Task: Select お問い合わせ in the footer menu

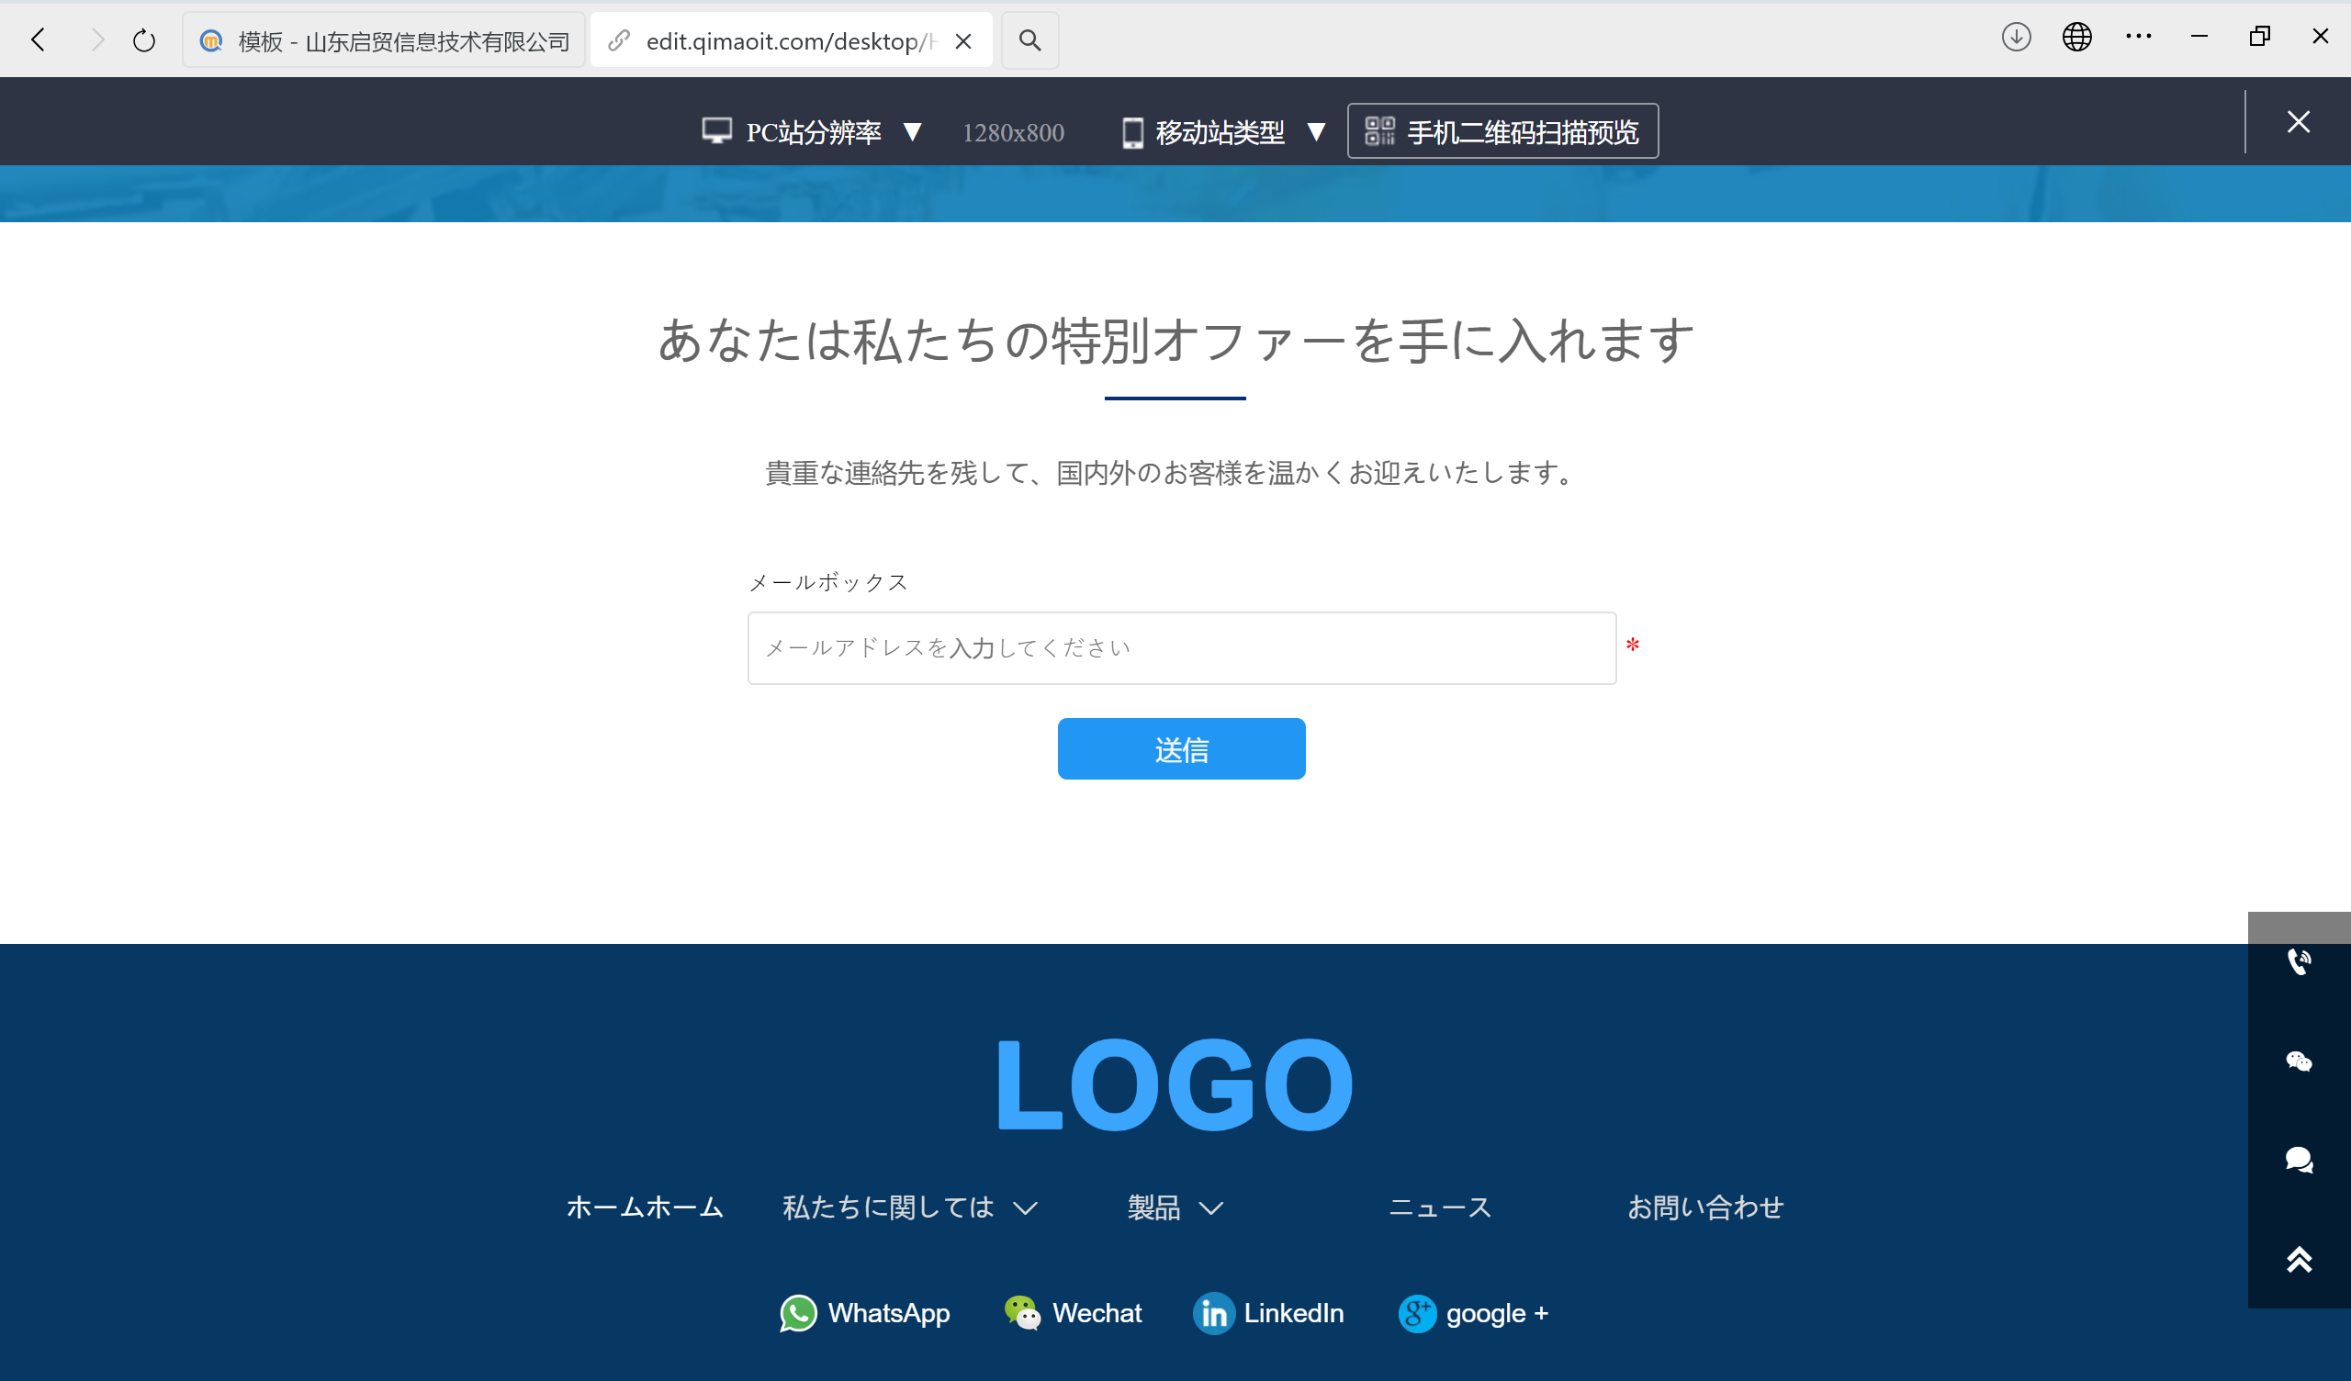Action: coord(1705,1207)
